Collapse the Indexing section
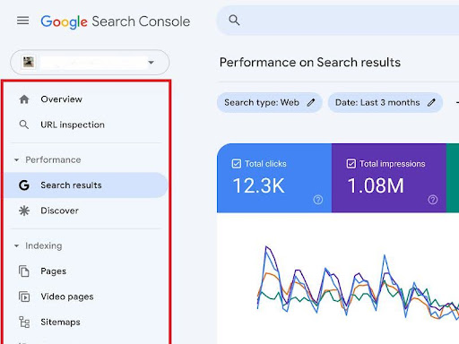 coord(17,246)
